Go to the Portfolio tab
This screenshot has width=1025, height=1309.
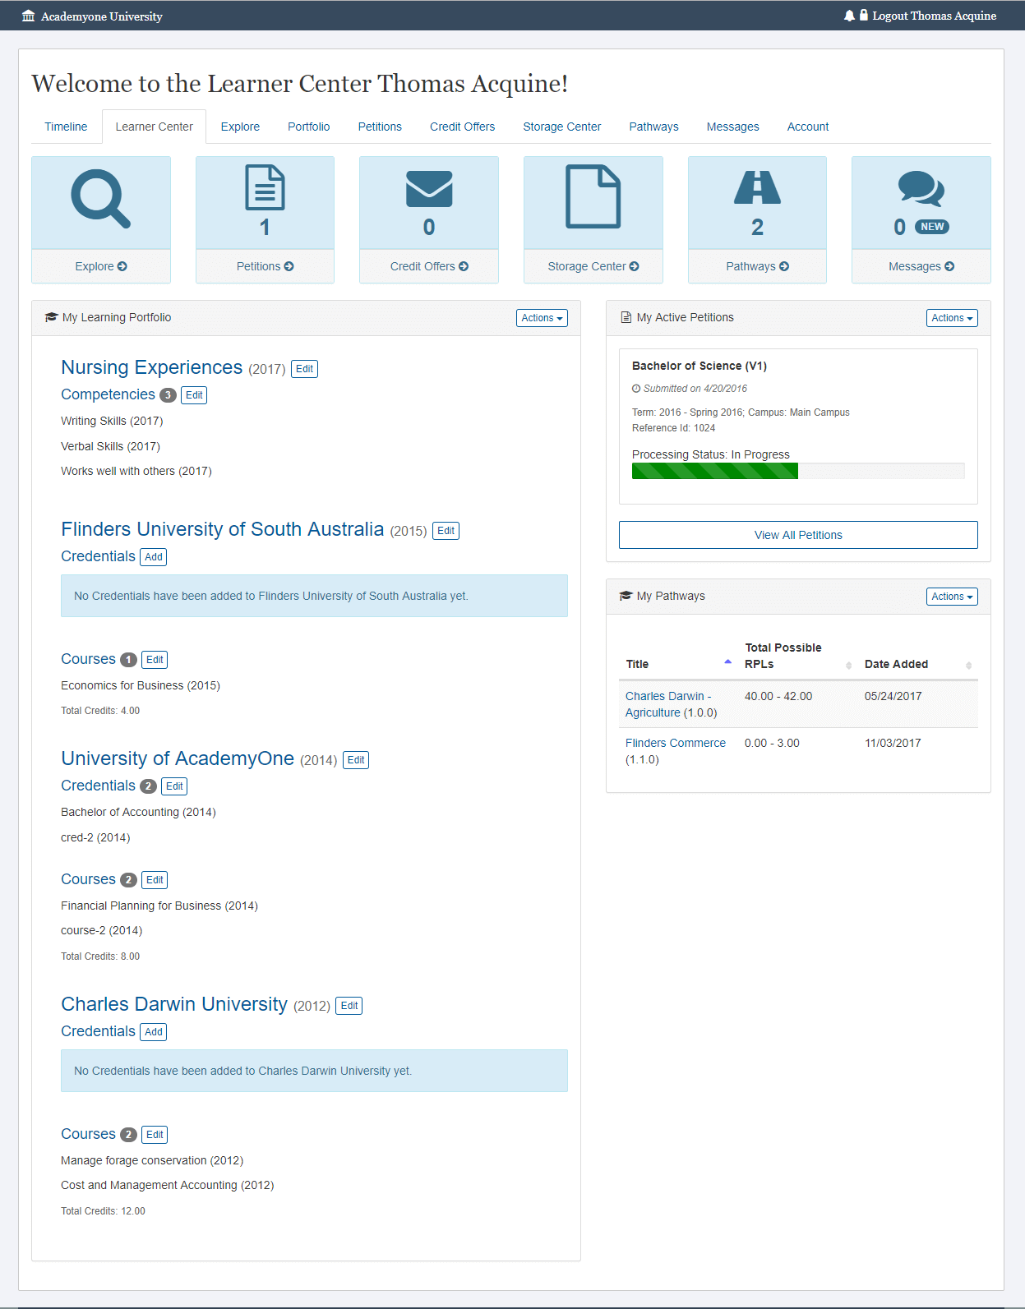pos(309,127)
